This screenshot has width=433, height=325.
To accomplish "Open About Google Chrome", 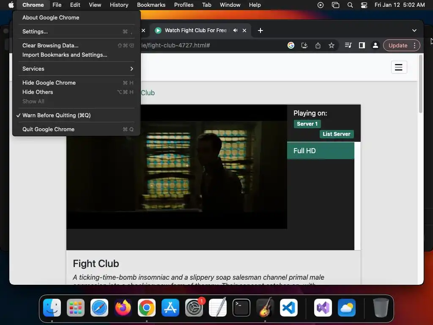I will pyautogui.click(x=77, y=17).
